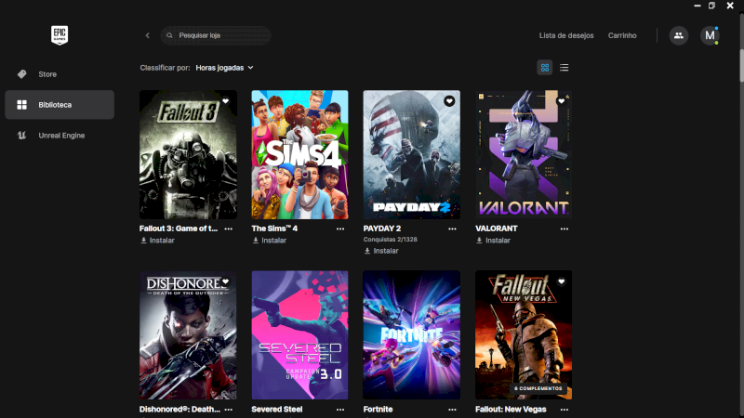Open Lista de desejos
Image resolution: width=744 pixels, height=418 pixels.
566,35
